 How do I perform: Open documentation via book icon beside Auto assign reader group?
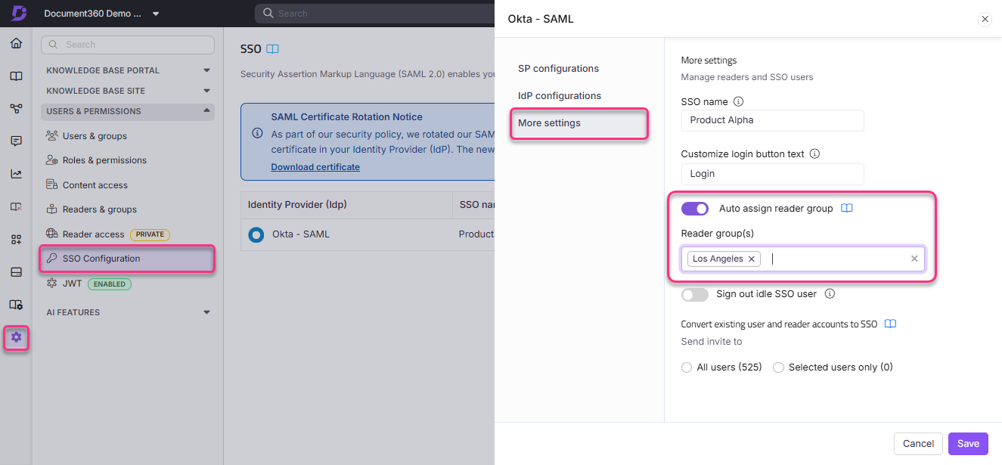tap(846, 208)
